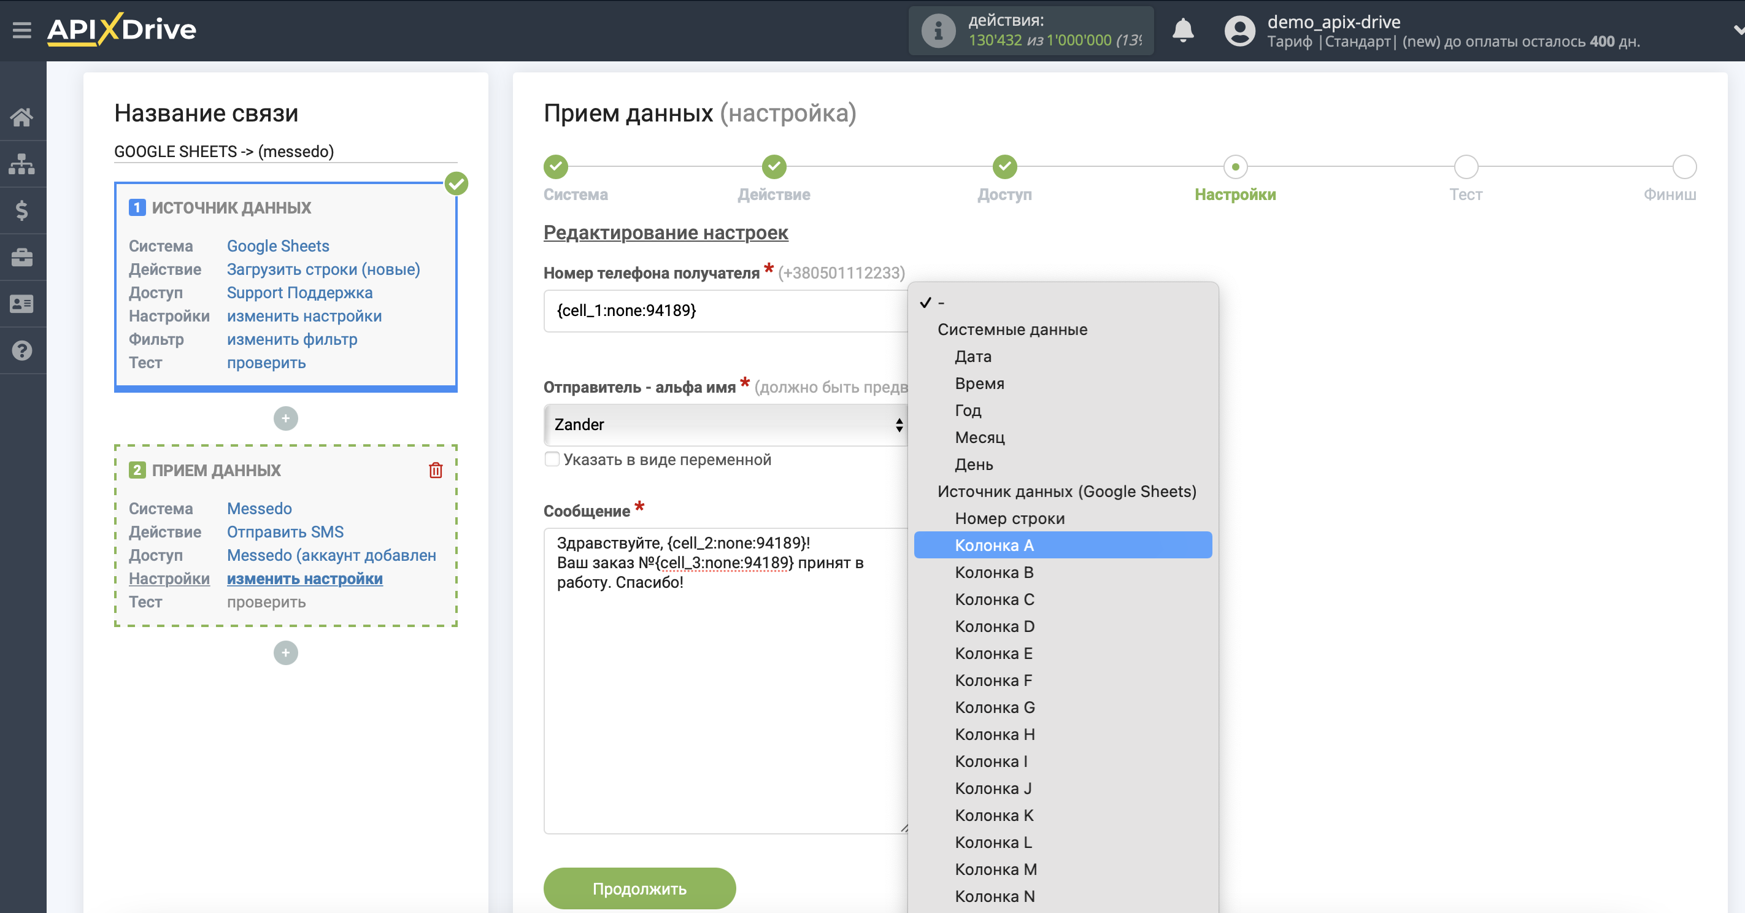Open the notifications bell
This screenshot has height=913, width=1745.
click(1183, 31)
